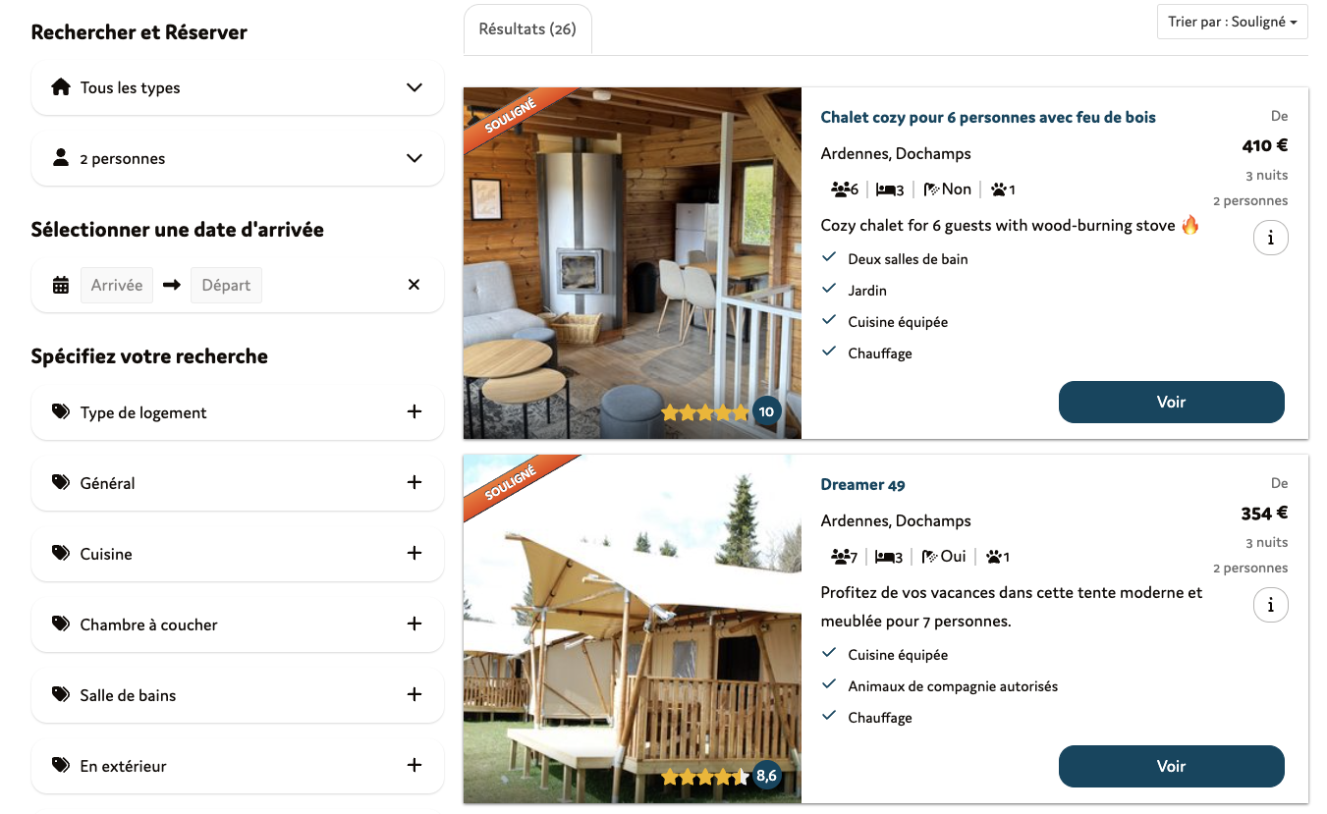This screenshot has height=814, width=1327.
Task: Click bed icon showing 3 on chalet
Action: coord(885,190)
